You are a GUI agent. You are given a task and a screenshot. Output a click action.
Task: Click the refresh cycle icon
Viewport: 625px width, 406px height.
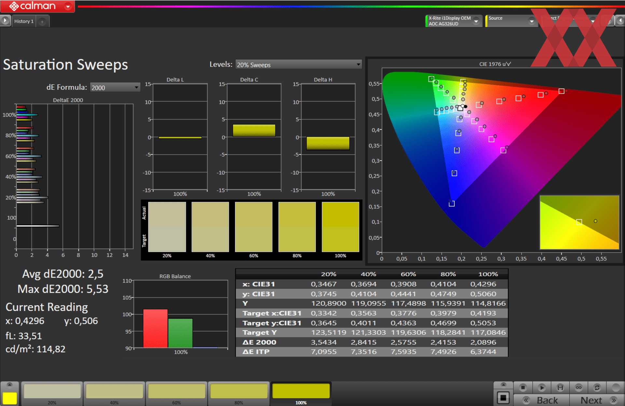597,387
